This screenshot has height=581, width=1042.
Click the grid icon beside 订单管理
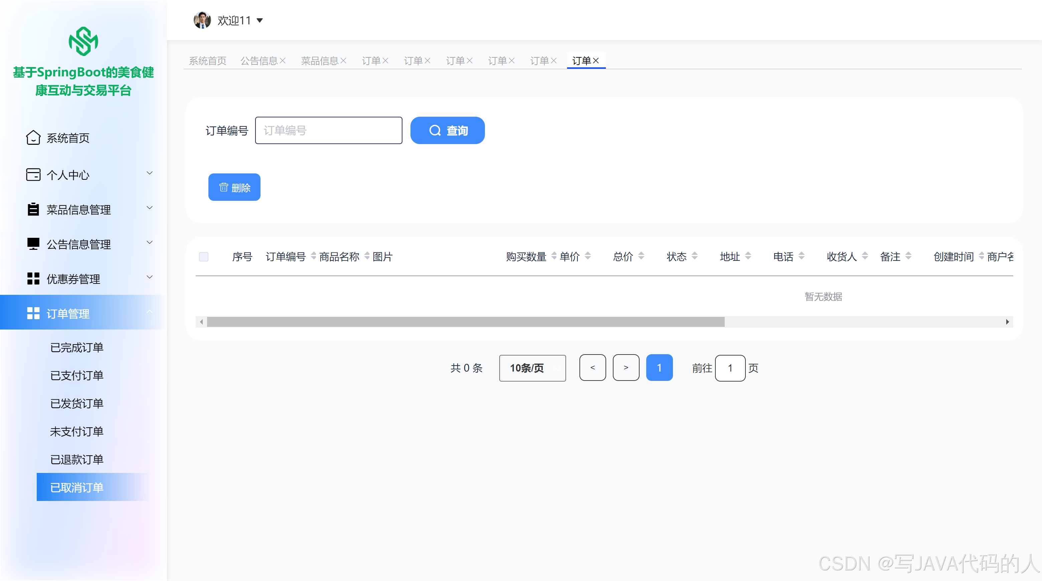click(33, 314)
